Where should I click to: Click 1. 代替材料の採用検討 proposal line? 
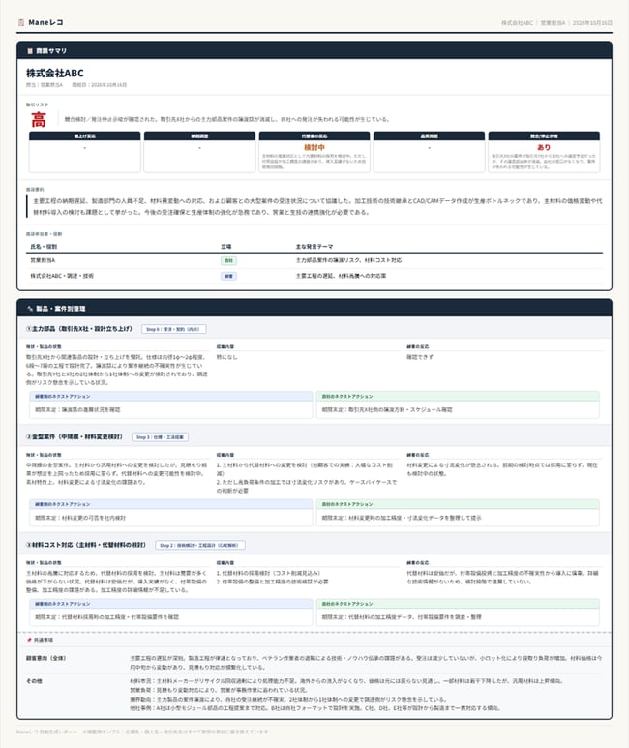(268, 573)
